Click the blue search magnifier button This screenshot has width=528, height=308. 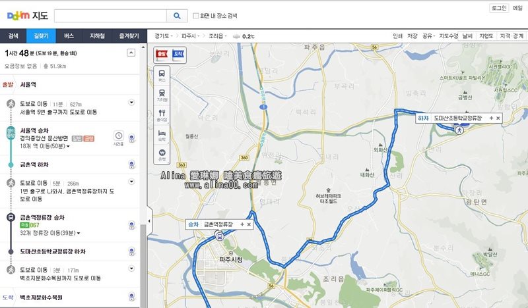pyautogui.click(x=177, y=16)
